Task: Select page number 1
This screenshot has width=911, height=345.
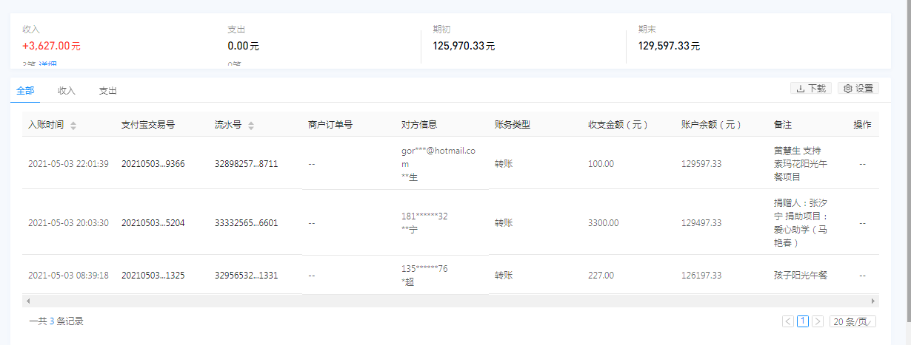Action: 803,321
